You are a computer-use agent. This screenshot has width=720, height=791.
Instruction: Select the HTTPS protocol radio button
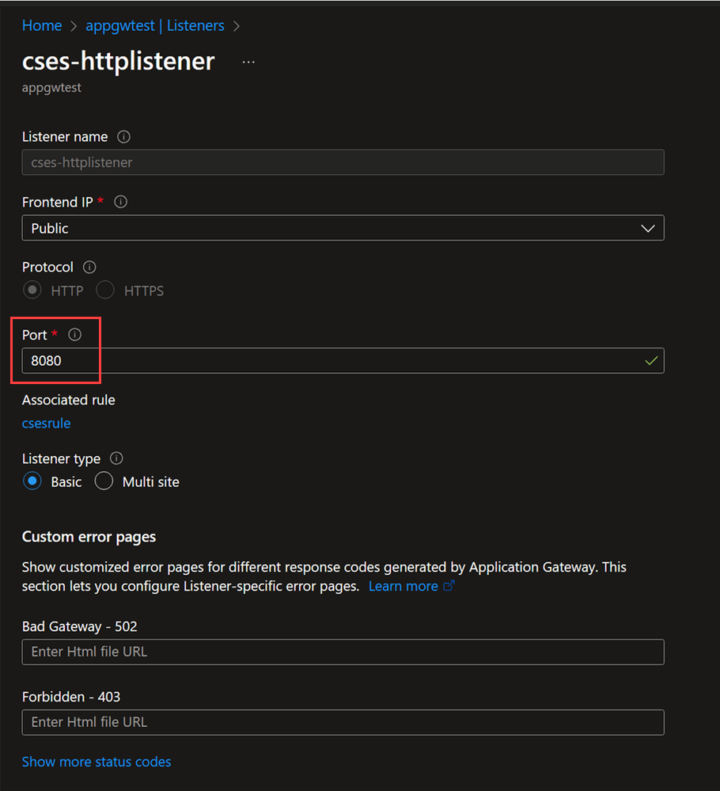104,290
